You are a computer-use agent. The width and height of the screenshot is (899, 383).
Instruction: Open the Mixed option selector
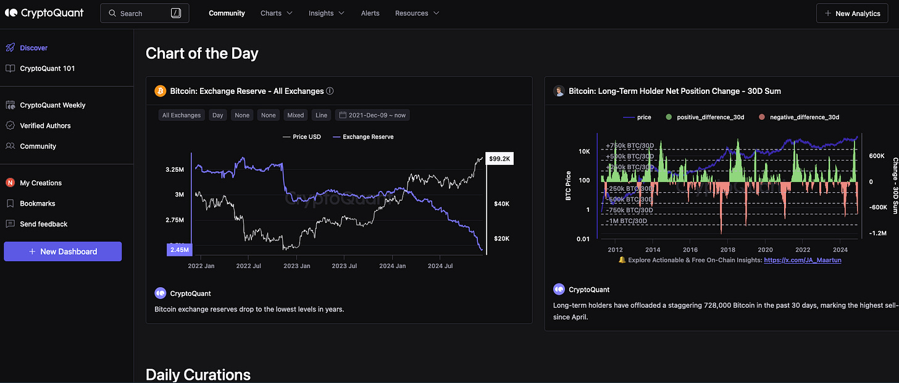pyautogui.click(x=296, y=115)
